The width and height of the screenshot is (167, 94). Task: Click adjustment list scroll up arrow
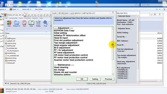tap(113, 28)
